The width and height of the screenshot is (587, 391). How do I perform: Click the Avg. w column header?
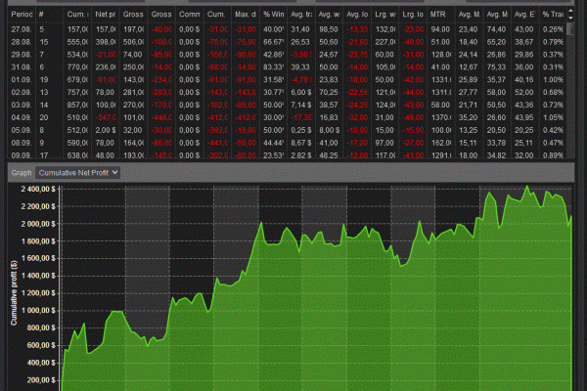point(329,15)
